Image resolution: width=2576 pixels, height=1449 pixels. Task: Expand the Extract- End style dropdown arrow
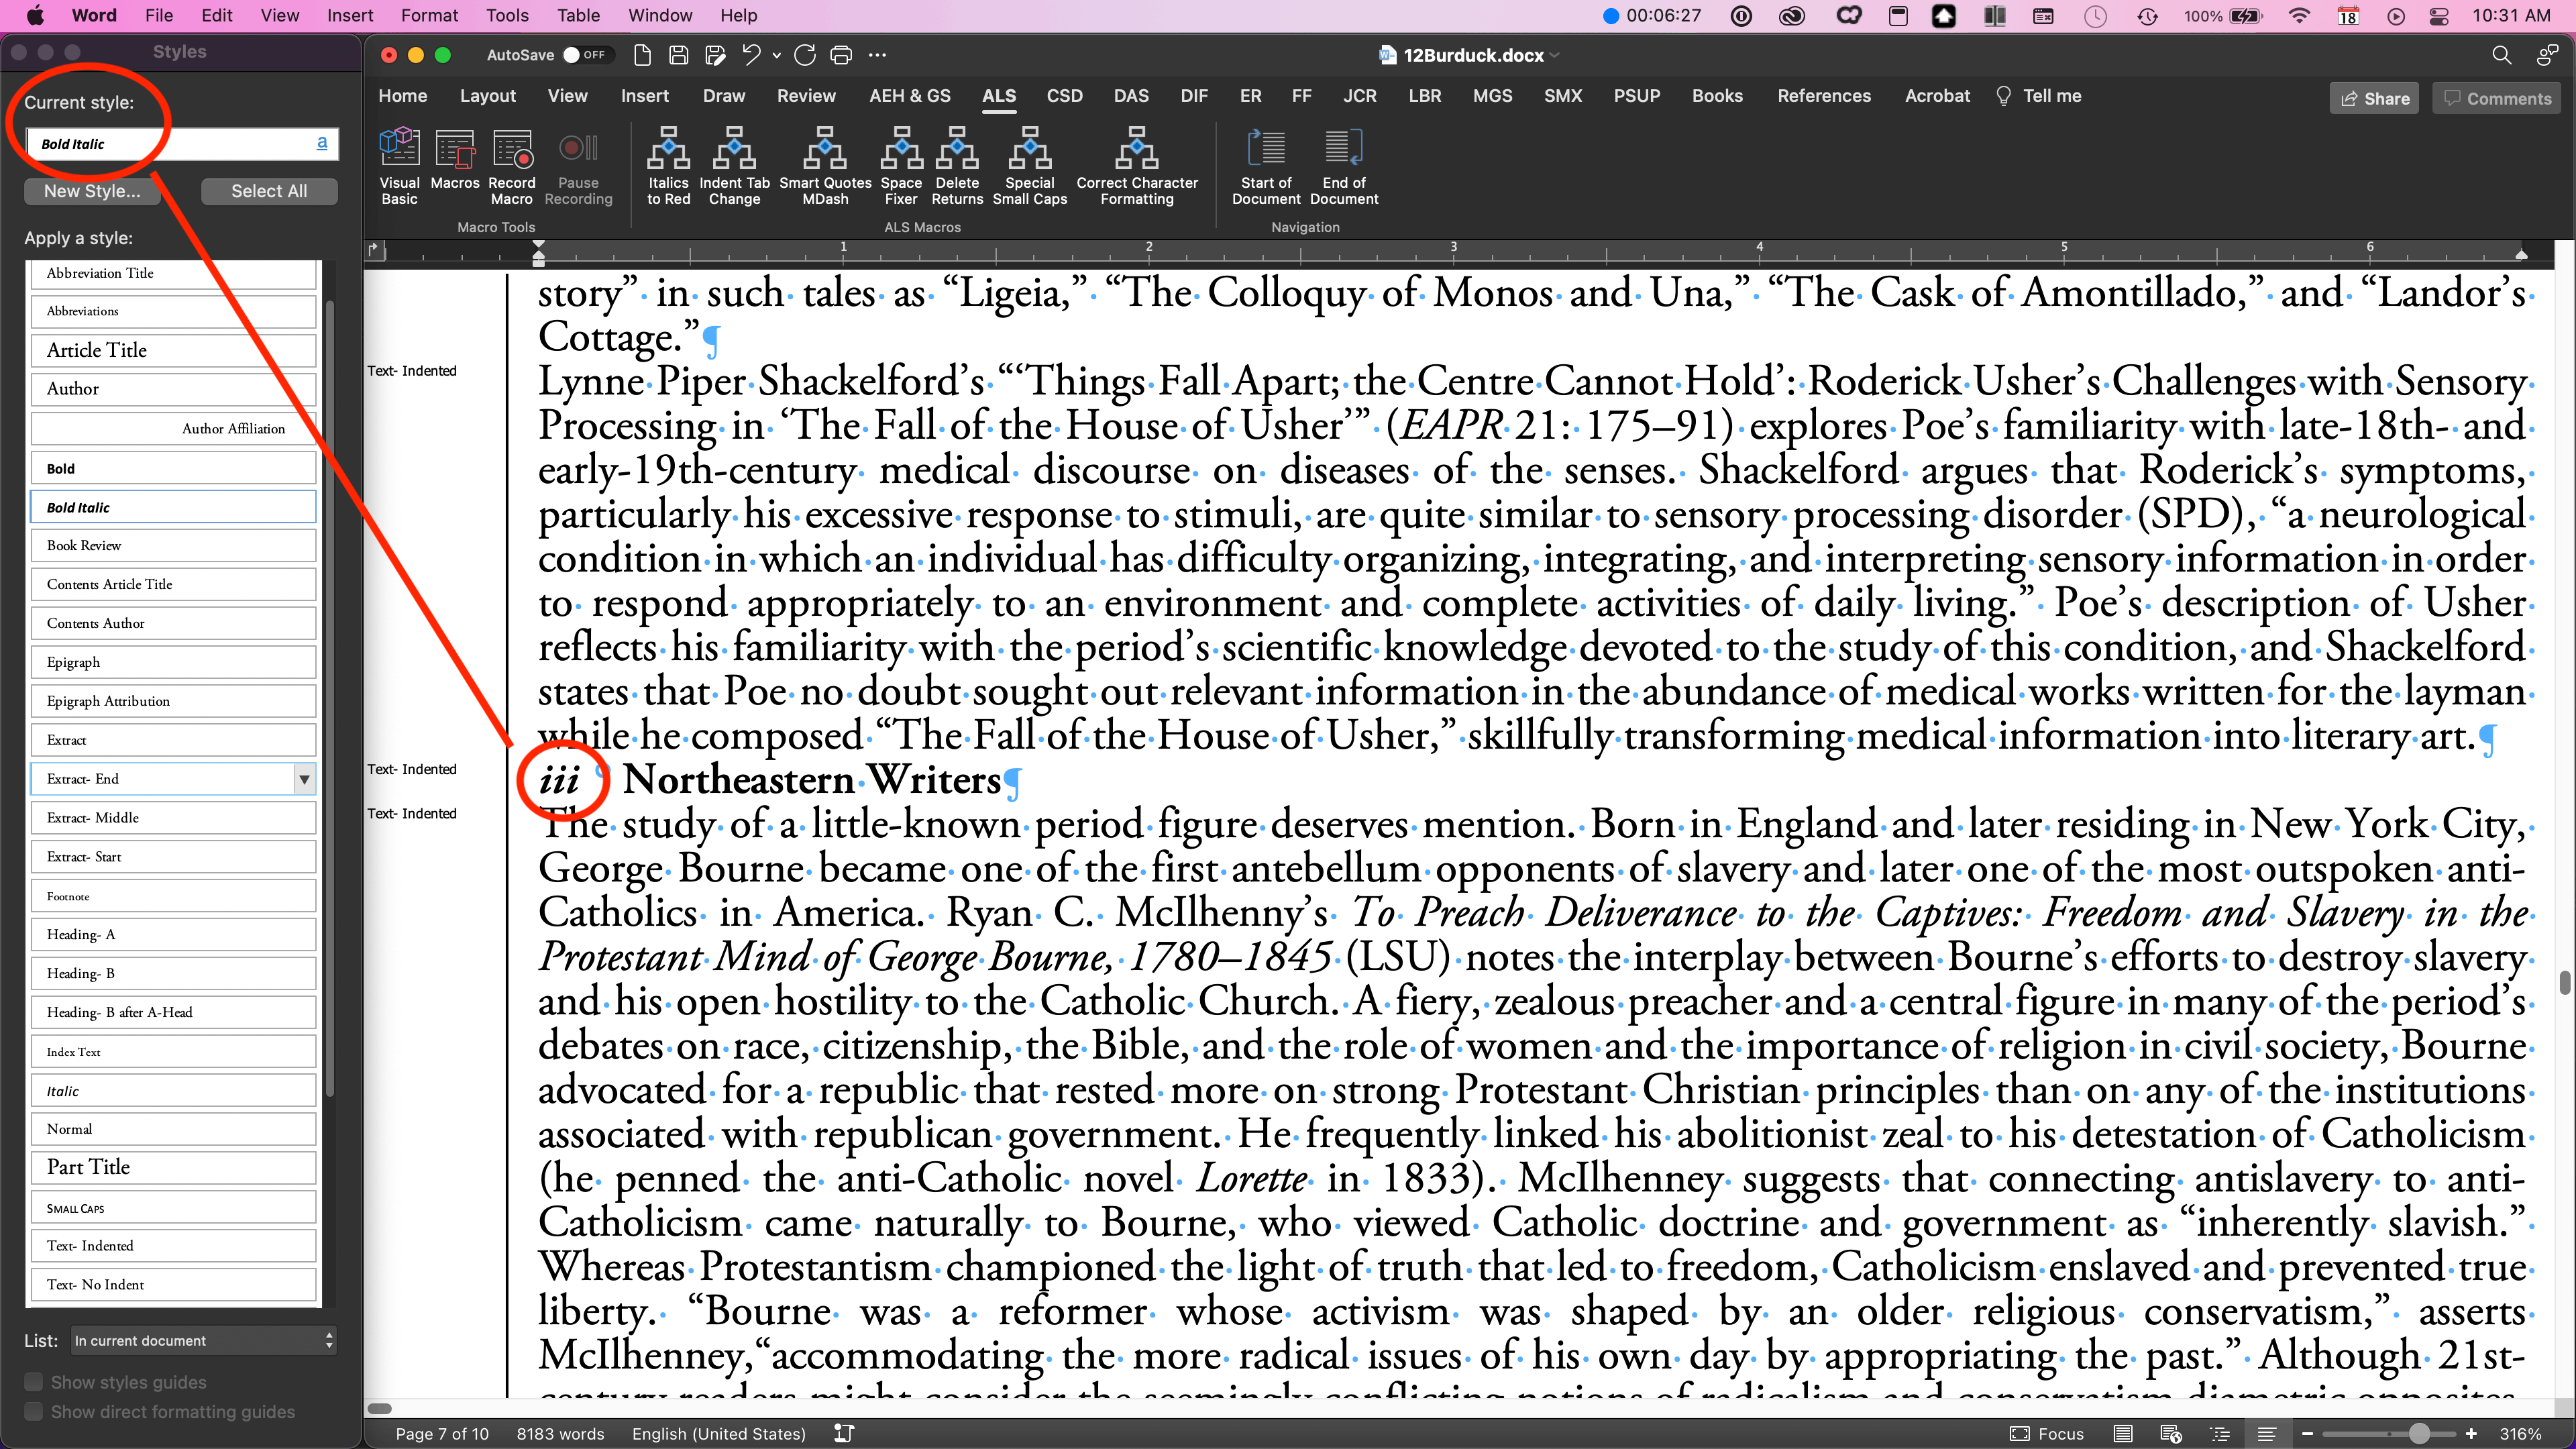(304, 779)
